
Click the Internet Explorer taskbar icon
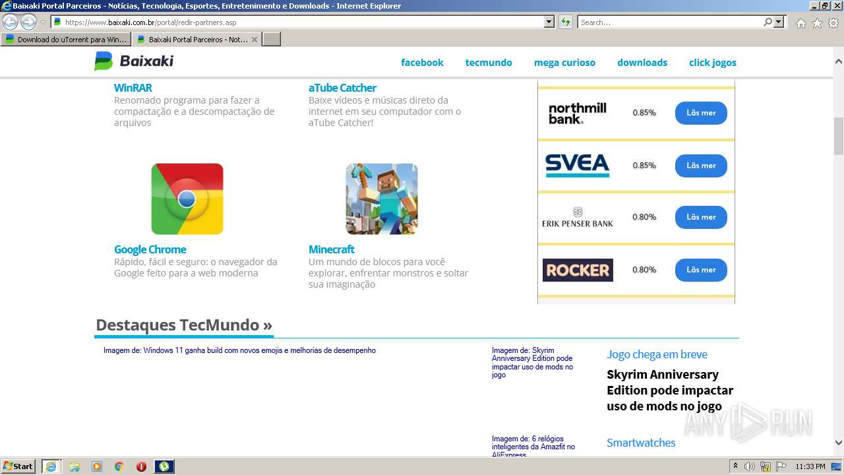pos(51,466)
